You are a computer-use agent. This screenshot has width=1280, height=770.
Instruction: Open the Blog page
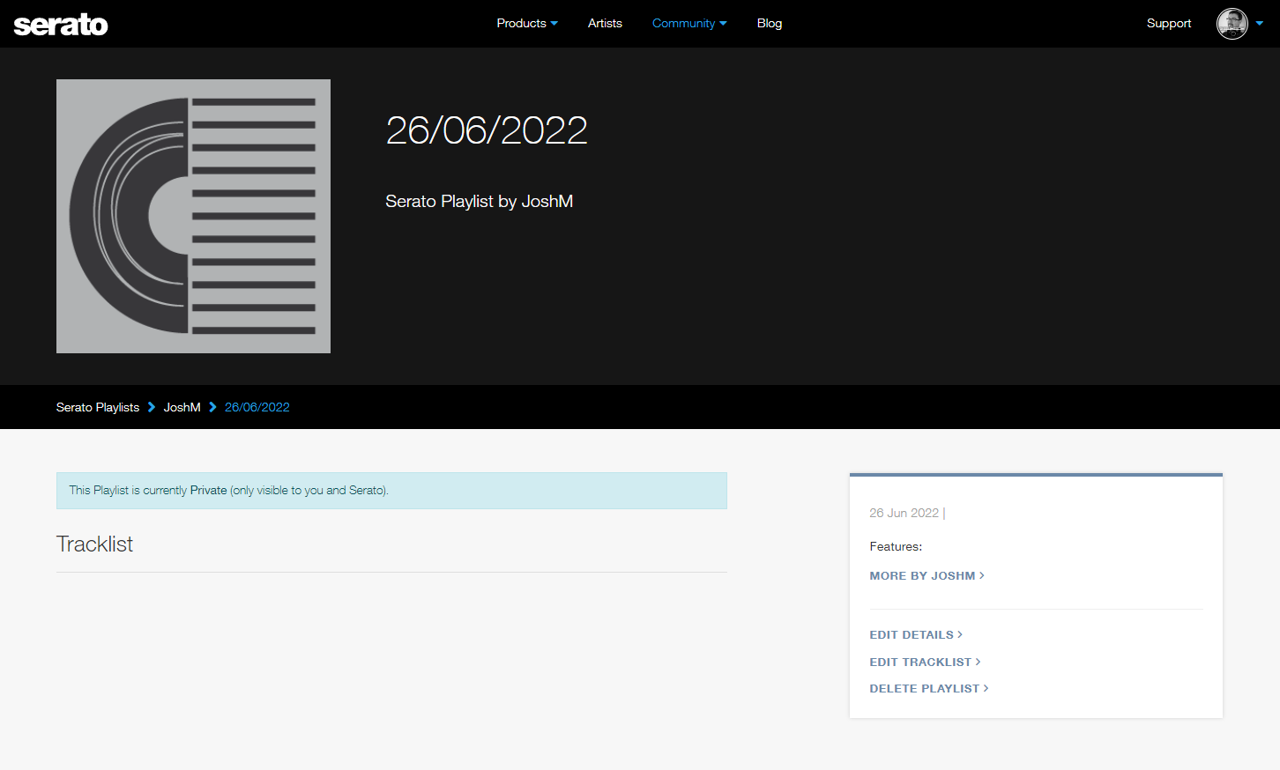click(x=770, y=24)
